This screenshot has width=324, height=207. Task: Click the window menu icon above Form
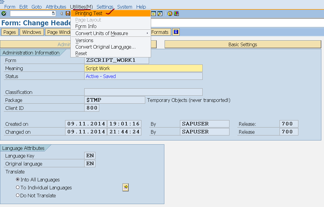click(3, 2)
